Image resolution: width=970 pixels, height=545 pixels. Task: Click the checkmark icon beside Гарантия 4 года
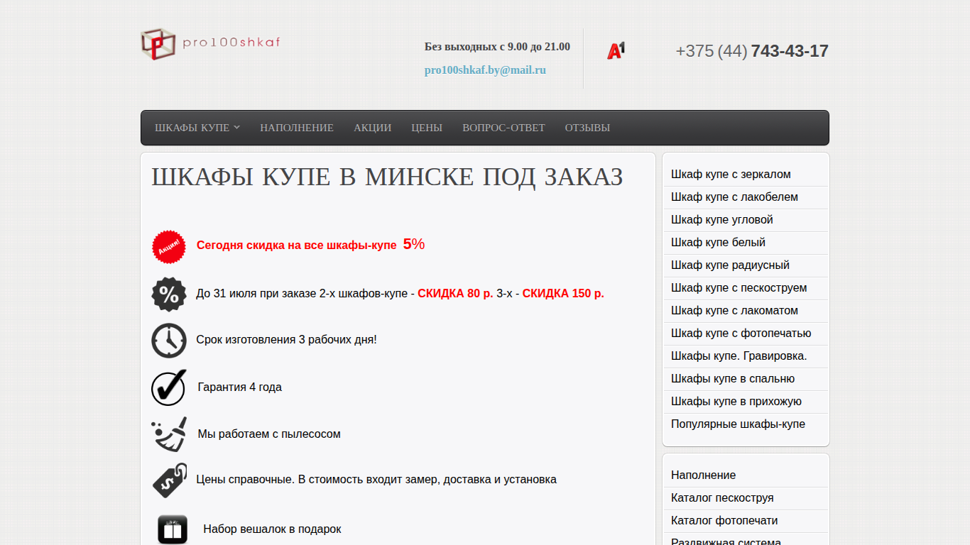pos(169,387)
